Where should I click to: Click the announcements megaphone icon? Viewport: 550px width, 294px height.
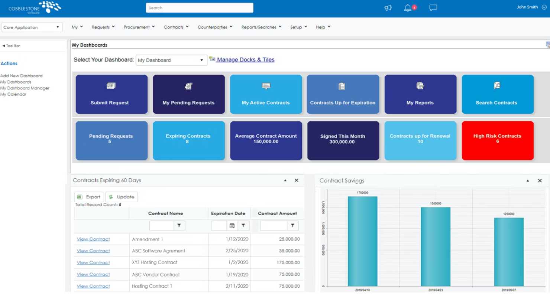coord(388,7)
